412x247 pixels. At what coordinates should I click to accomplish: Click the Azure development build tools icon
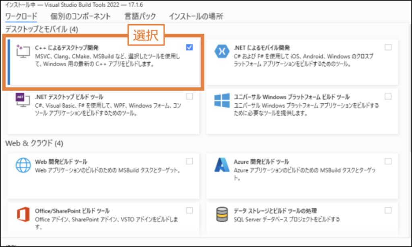pyautogui.click(x=222, y=165)
